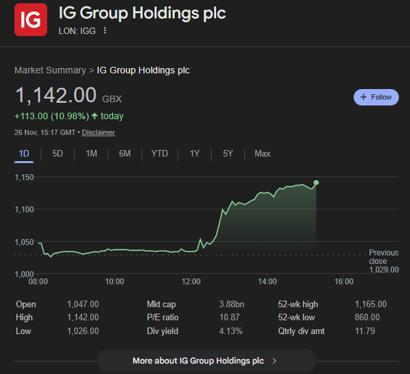
Task: Click the IG Group Holdings plc page title
Action: pos(142,13)
